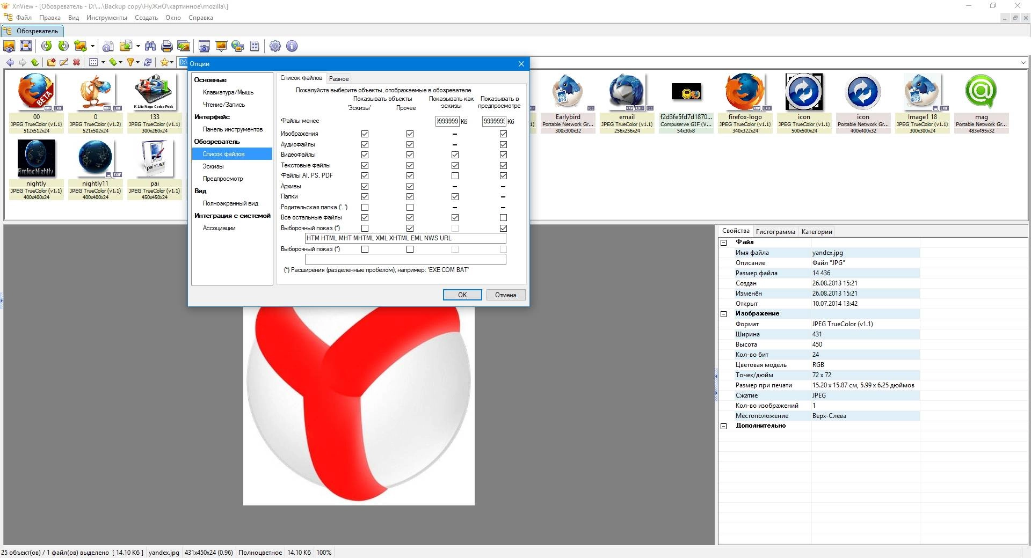Open search with the binoculars icon
Image resolution: width=1031 pixels, height=558 pixels.
150,46
